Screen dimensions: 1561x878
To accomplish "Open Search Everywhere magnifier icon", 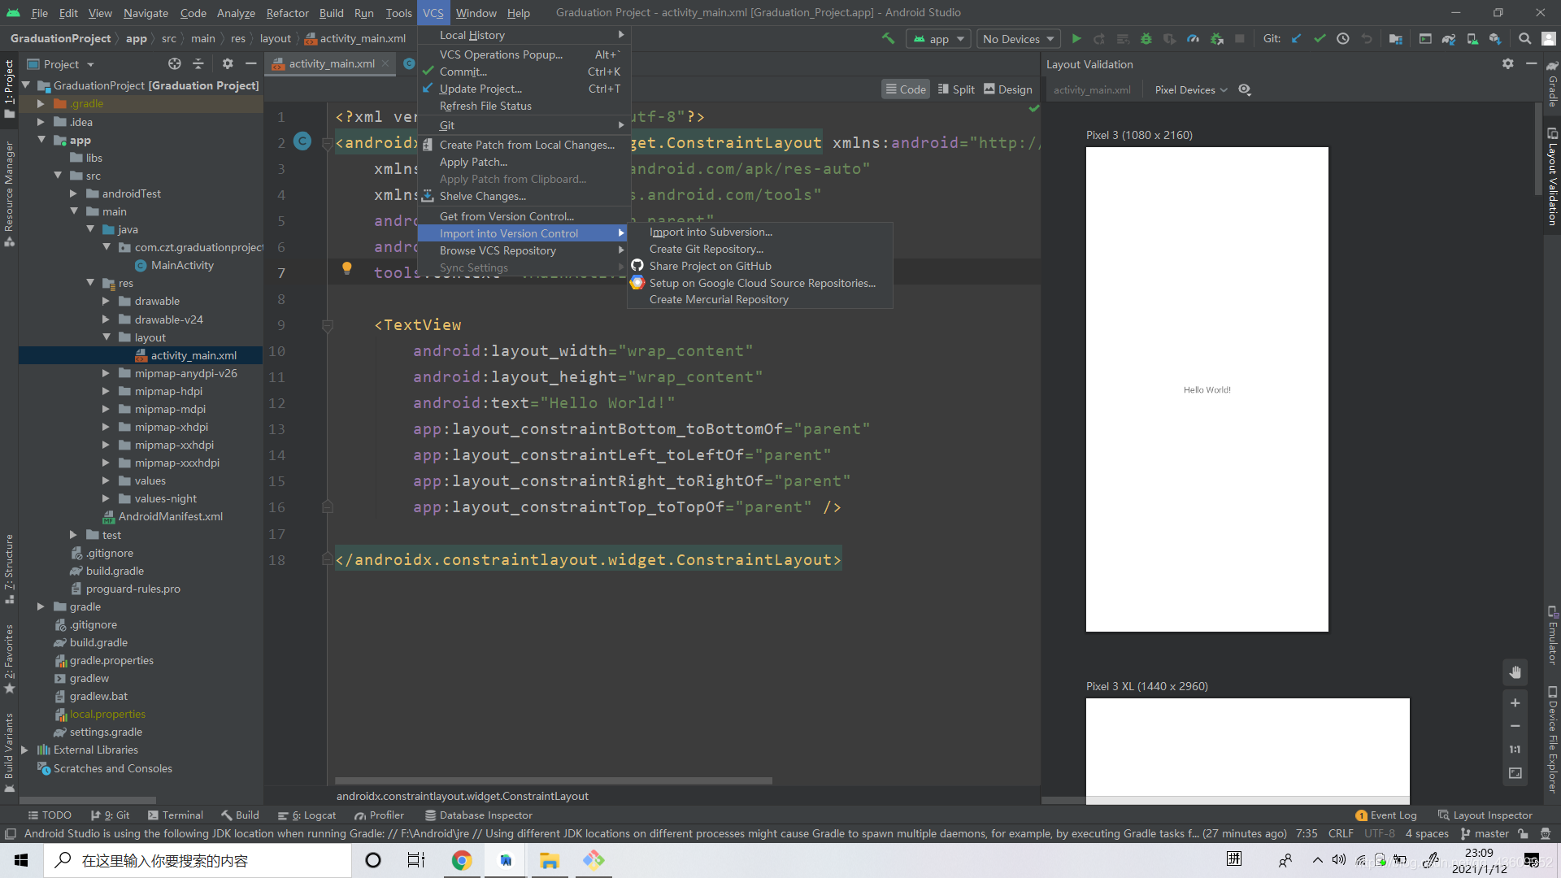I will (1524, 38).
